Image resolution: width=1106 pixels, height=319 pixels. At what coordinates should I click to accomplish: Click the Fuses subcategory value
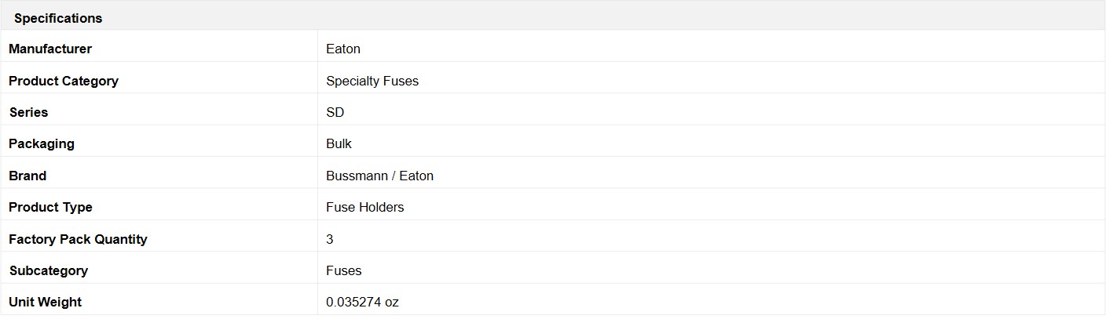[344, 270]
